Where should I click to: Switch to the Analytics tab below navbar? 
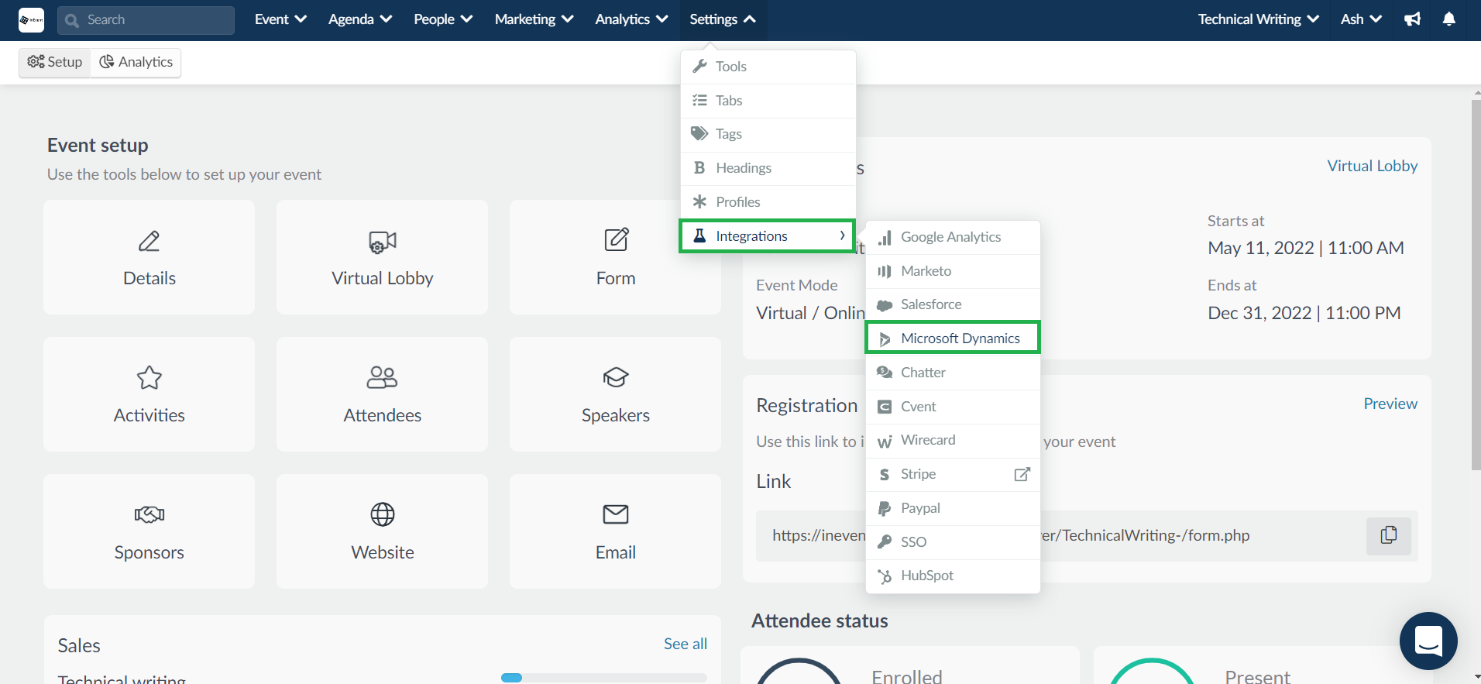tap(136, 62)
